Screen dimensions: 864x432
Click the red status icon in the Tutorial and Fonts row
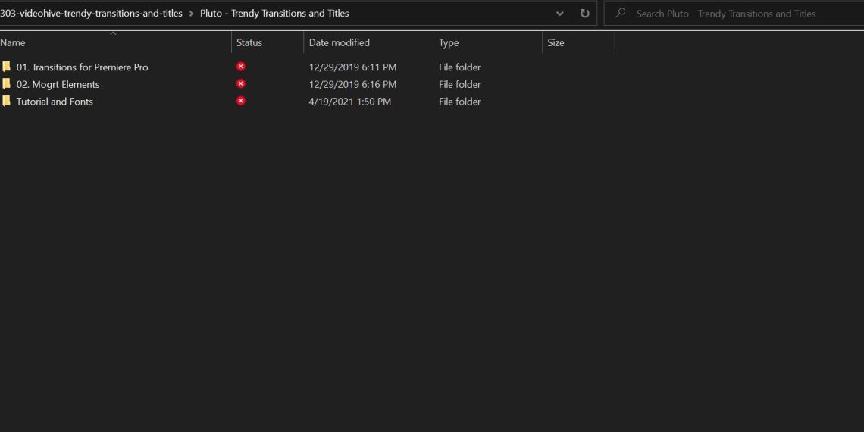(241, 101)
